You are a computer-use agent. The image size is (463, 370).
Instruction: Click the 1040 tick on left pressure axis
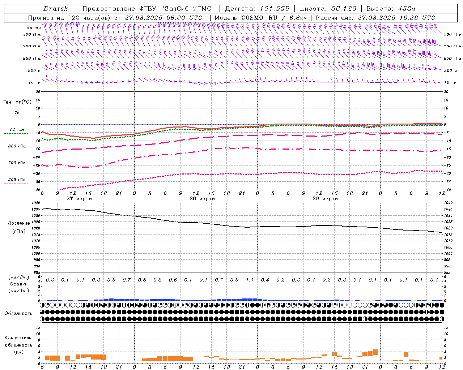pos(37,203)
